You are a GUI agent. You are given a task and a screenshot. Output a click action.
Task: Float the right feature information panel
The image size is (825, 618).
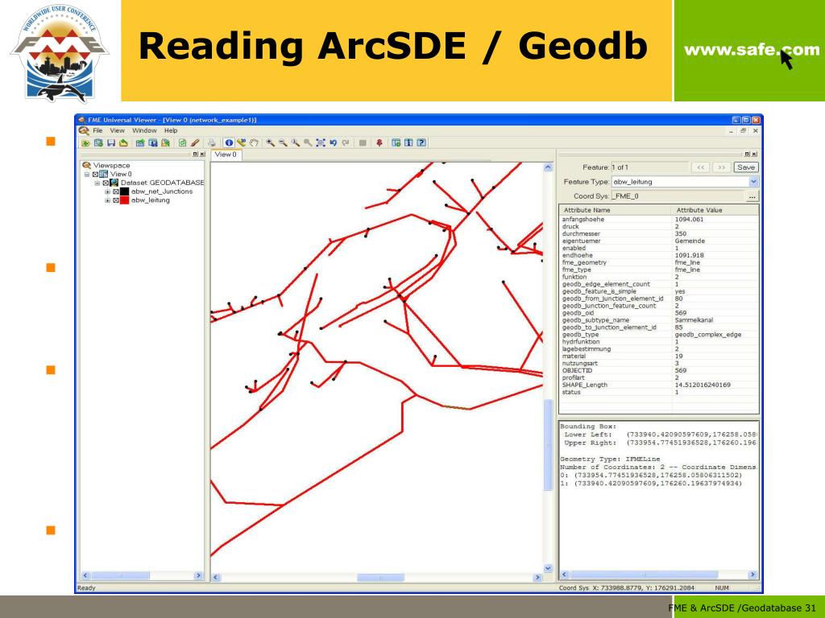click(x=747, y=154)
